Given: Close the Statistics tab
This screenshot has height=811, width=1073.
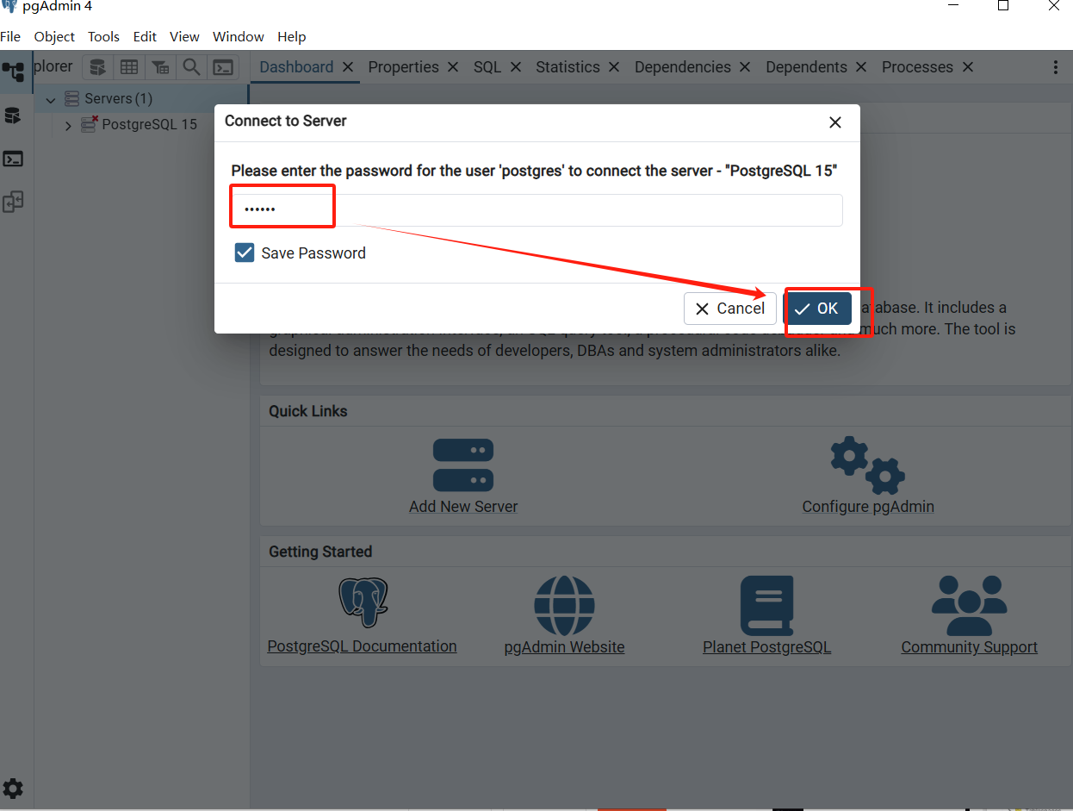Looking at the screenshot, I should (x=614, y=67).
